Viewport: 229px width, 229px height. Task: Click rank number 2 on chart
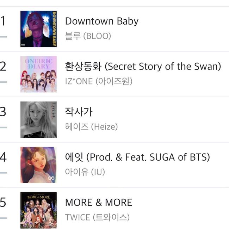3,67
